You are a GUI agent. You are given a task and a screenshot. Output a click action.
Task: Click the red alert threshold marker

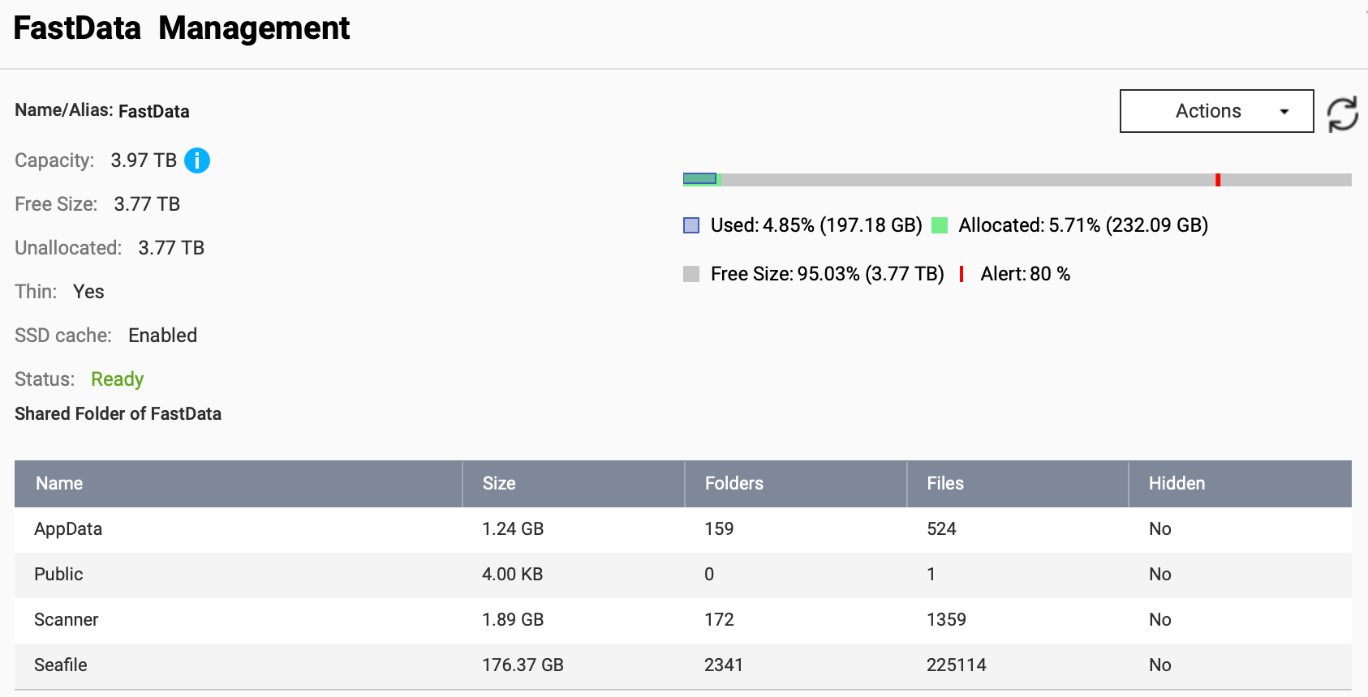tap(1218, 179)
